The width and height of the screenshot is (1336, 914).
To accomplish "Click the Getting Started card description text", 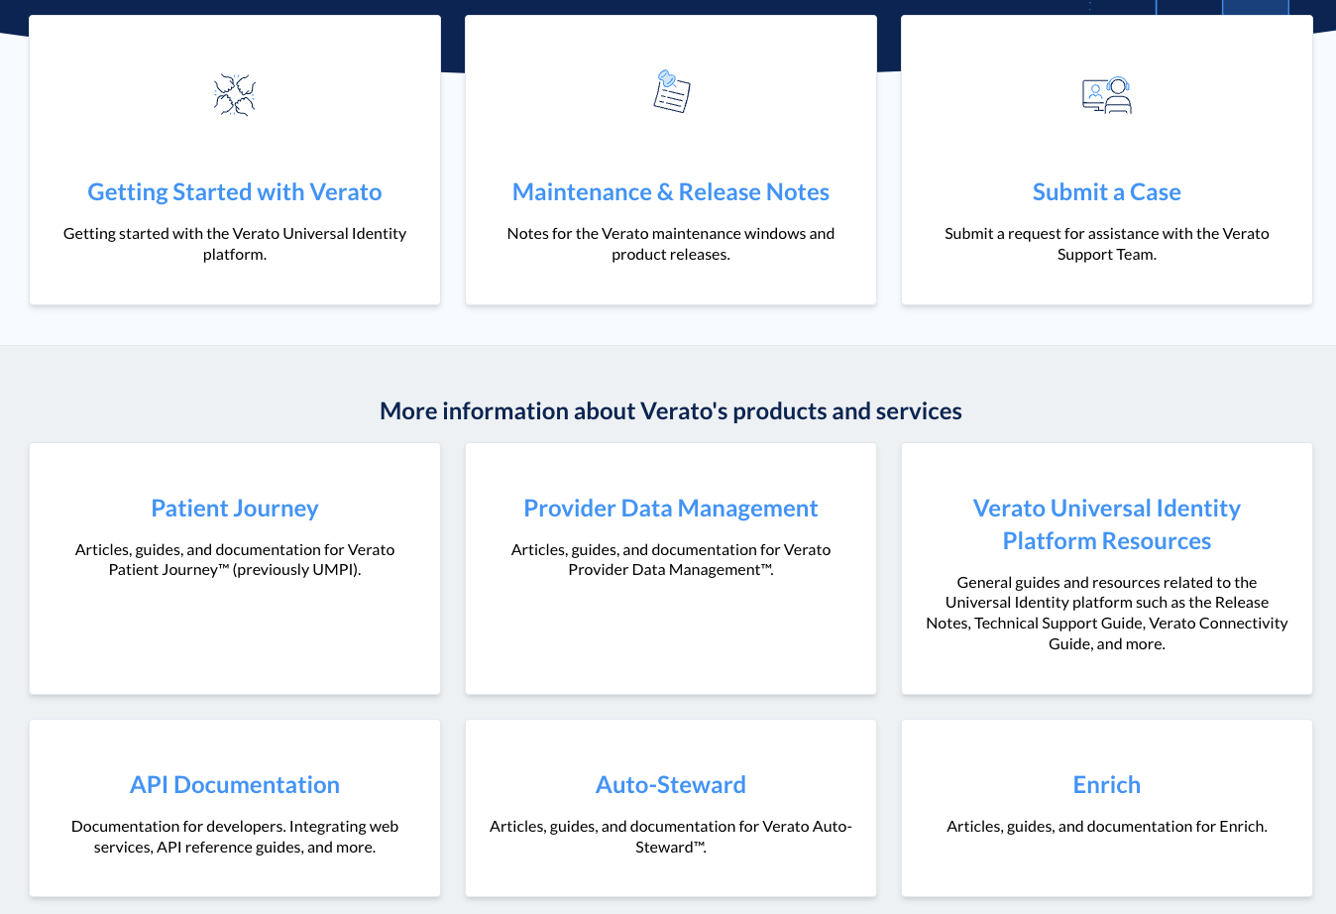I will (234, 243).
